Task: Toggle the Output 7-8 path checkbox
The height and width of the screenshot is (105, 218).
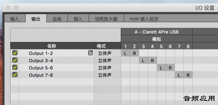Action: (15, 75)
